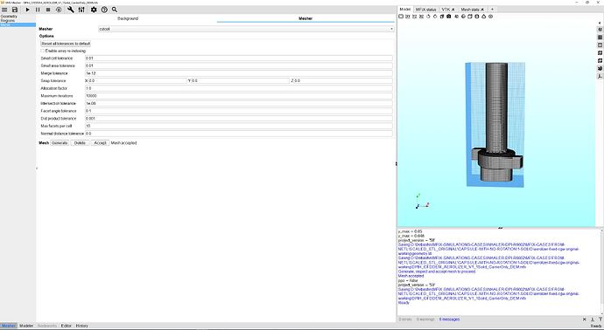Click the search magnifier icon
The height and width of the screenshot is (330, 604).
click(115, 10)
